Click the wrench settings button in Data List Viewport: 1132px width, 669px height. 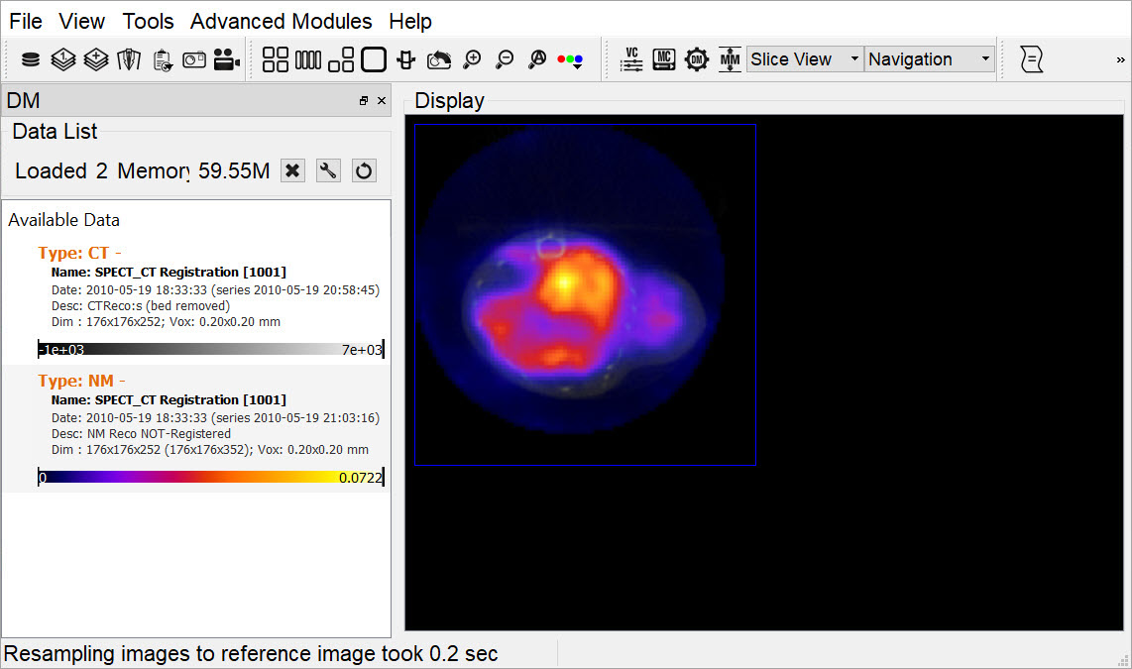click(x=328, y=170)
